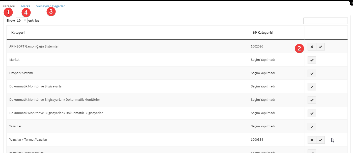Viewport: 353px width, 153px height.
Task: Select the Otopark Sistemi category row text
Action: coord(21,73)
